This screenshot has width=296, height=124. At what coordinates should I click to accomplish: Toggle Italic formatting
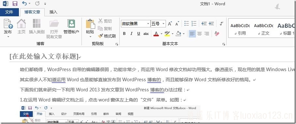131,34
